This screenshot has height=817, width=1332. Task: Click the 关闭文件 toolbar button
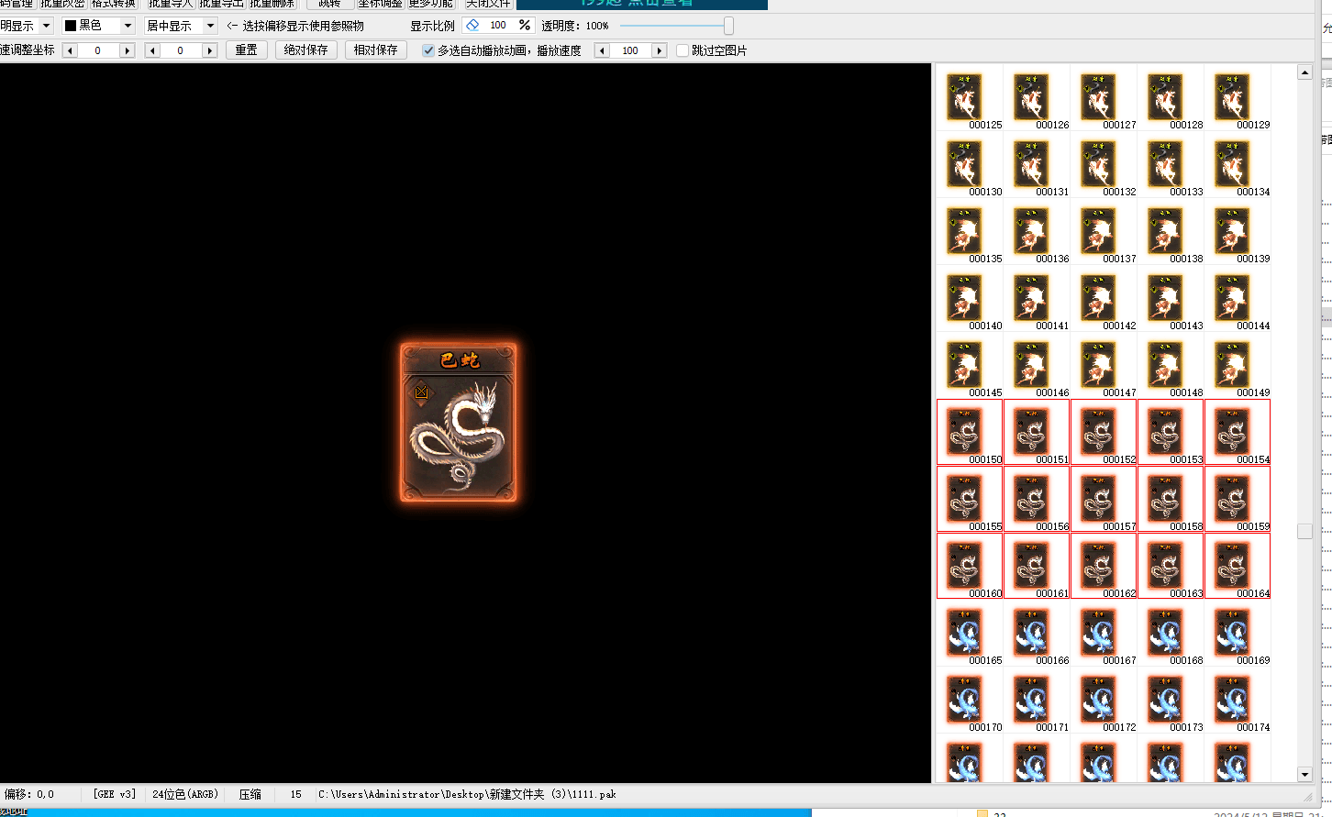pos(488,4)
